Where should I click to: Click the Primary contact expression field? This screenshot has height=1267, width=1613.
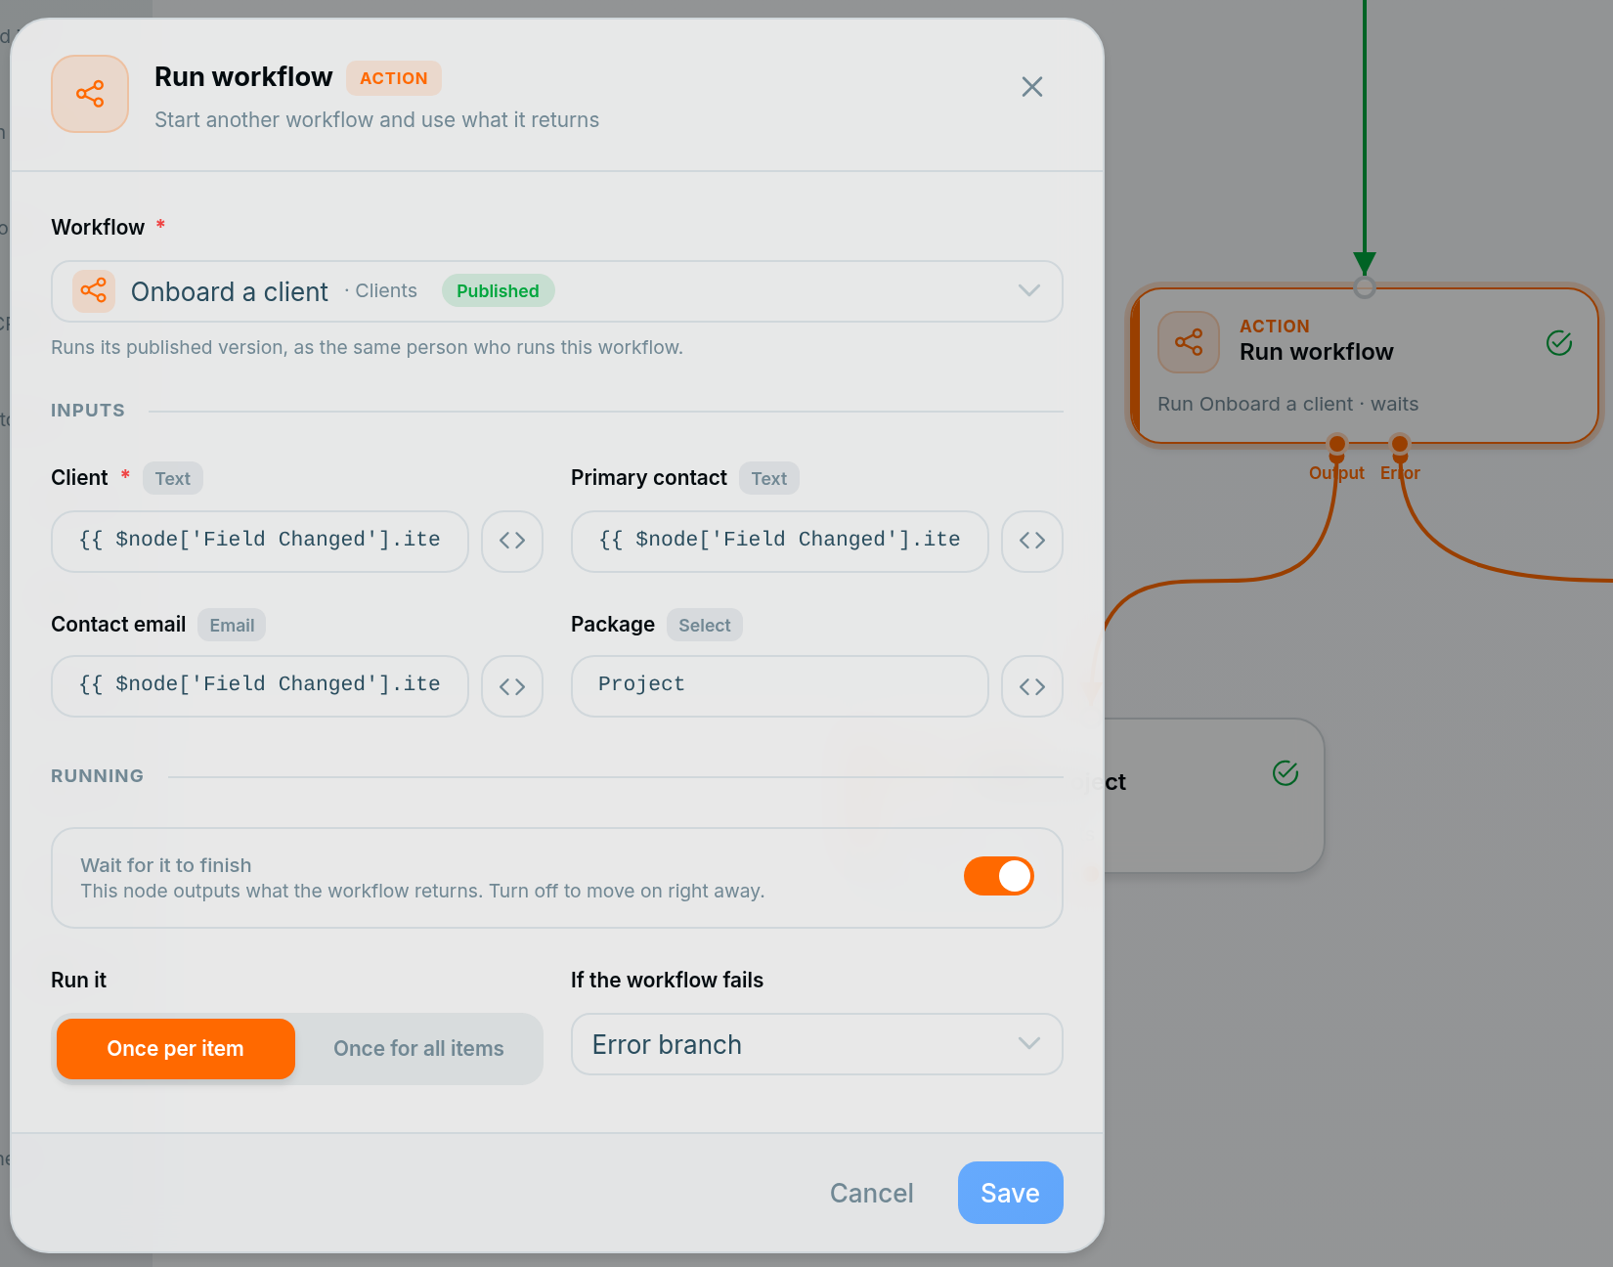780,541
